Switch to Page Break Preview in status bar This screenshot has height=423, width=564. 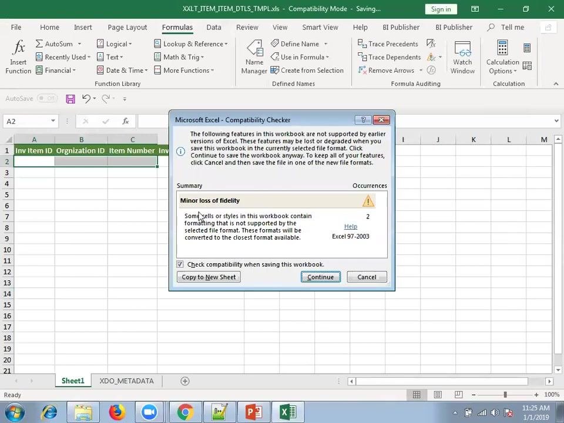click(x=459, y=395)
